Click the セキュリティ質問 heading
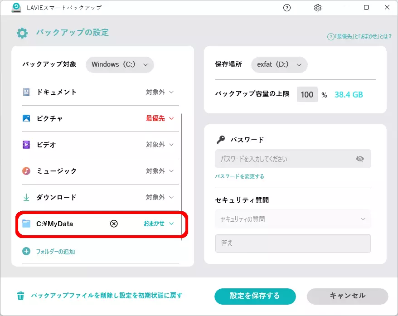This screenshot has height=316, width=398. tap(242, 200)
